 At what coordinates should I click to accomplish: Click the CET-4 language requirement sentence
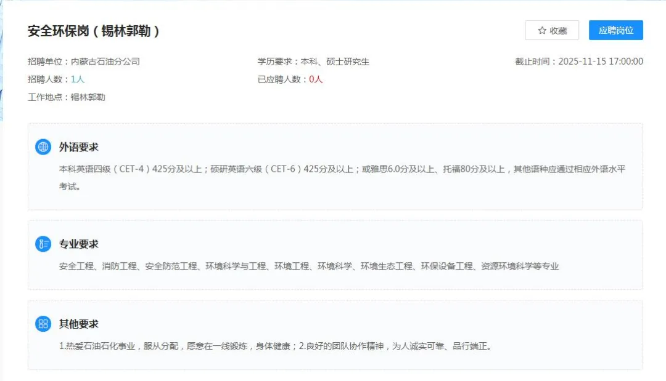coord(342,169)
